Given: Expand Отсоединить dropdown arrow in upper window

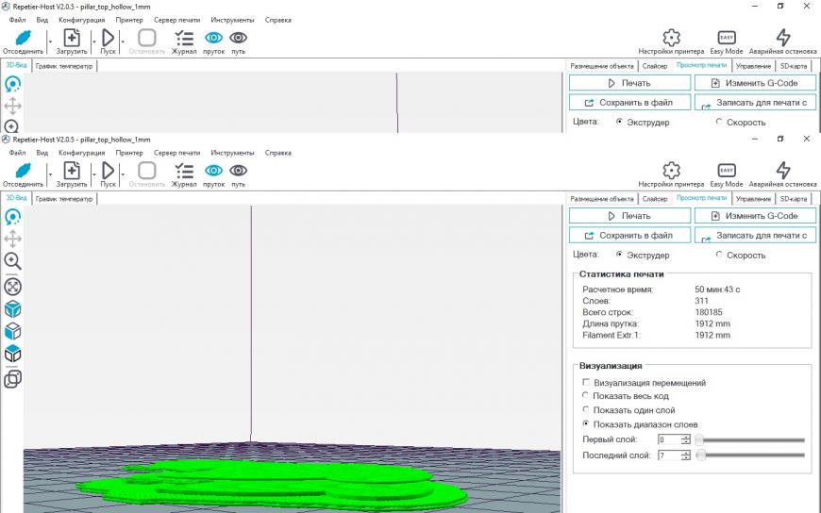Looking at the screenshot, I should (50, 41).
